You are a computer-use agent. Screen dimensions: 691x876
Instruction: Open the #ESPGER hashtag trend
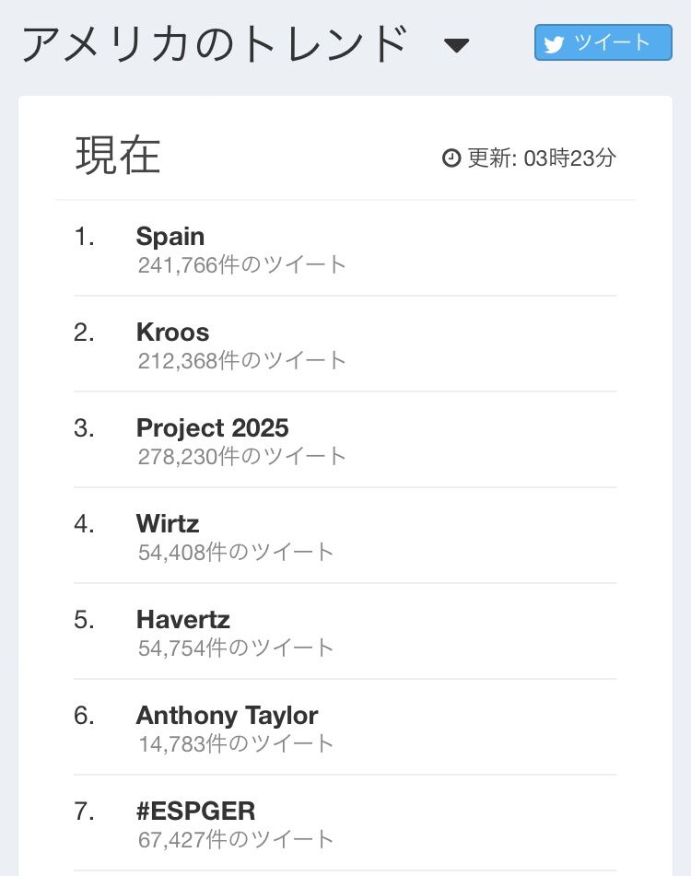click(195, 811)
